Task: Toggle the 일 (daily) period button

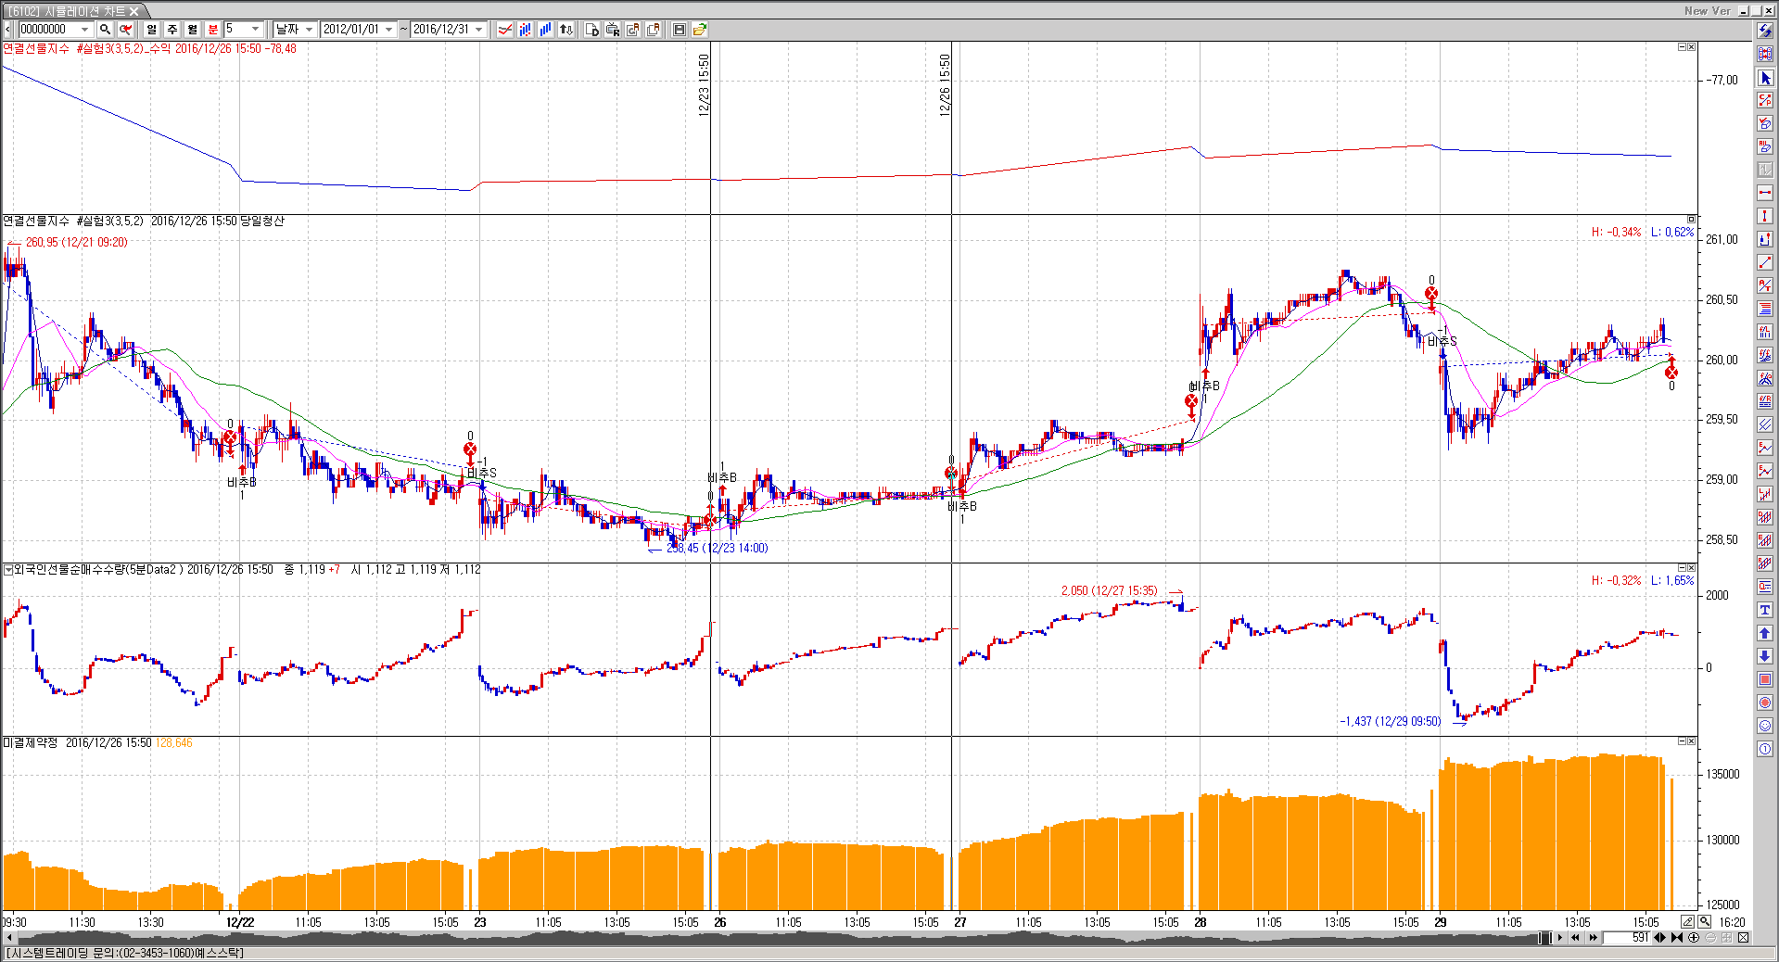Action: pos(152,30)
